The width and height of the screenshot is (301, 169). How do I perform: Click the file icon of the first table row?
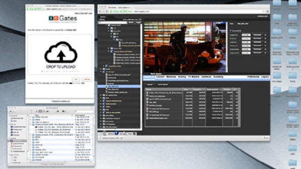click(x=147, y=93)
